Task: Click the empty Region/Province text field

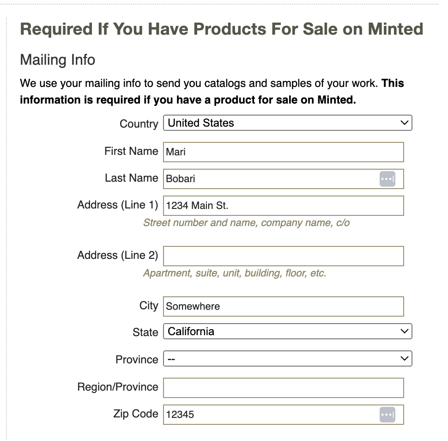Action: (283, 388)
